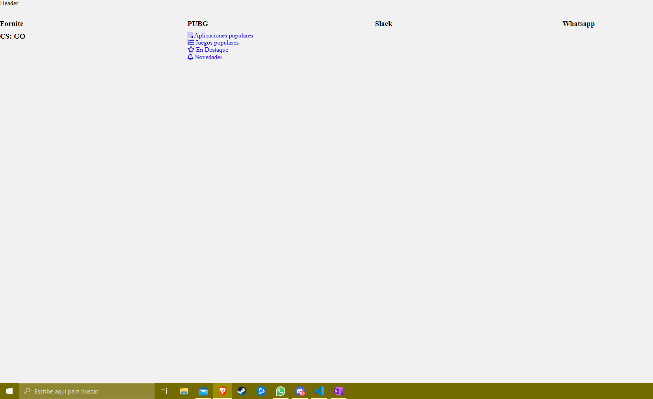653x399 pixels.
Task: Click the Header text at top
Action: tap(9, 3)
